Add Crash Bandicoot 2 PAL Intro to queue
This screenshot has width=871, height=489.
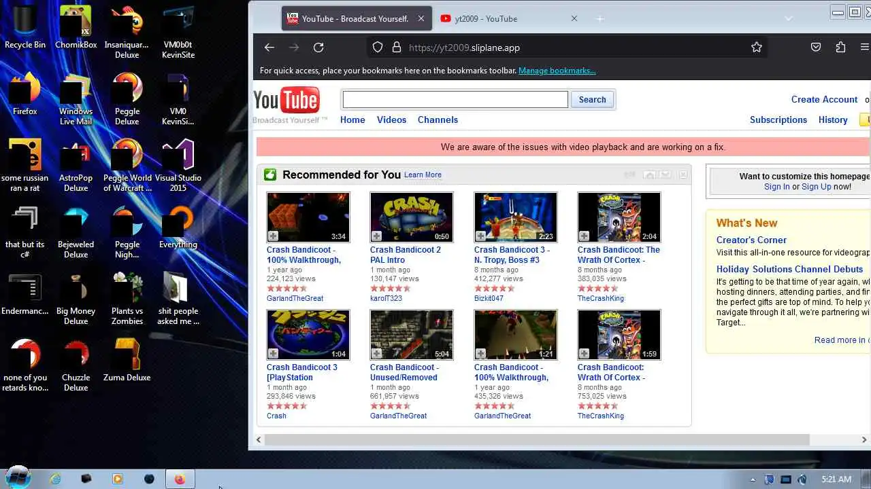click(x=376, y=236)
